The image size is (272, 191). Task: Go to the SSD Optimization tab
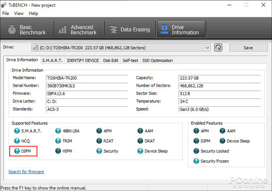pos(157,61)
